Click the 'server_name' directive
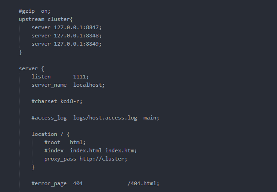Image resolution: width=277 pixels, height=192 pixels. coord(49,85)
